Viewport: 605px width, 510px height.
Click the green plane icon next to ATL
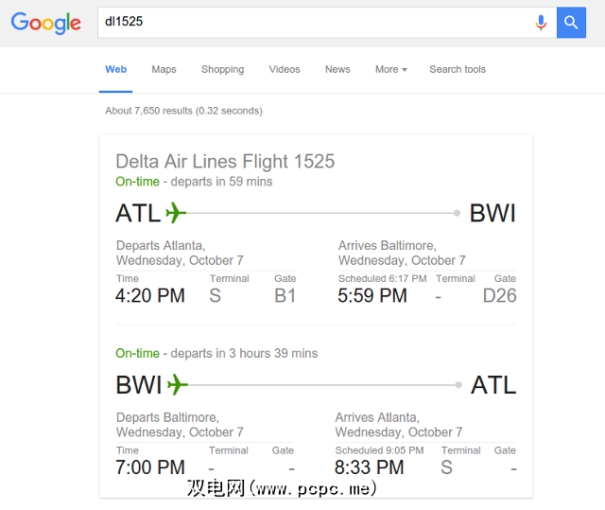[x=177, y=213]
